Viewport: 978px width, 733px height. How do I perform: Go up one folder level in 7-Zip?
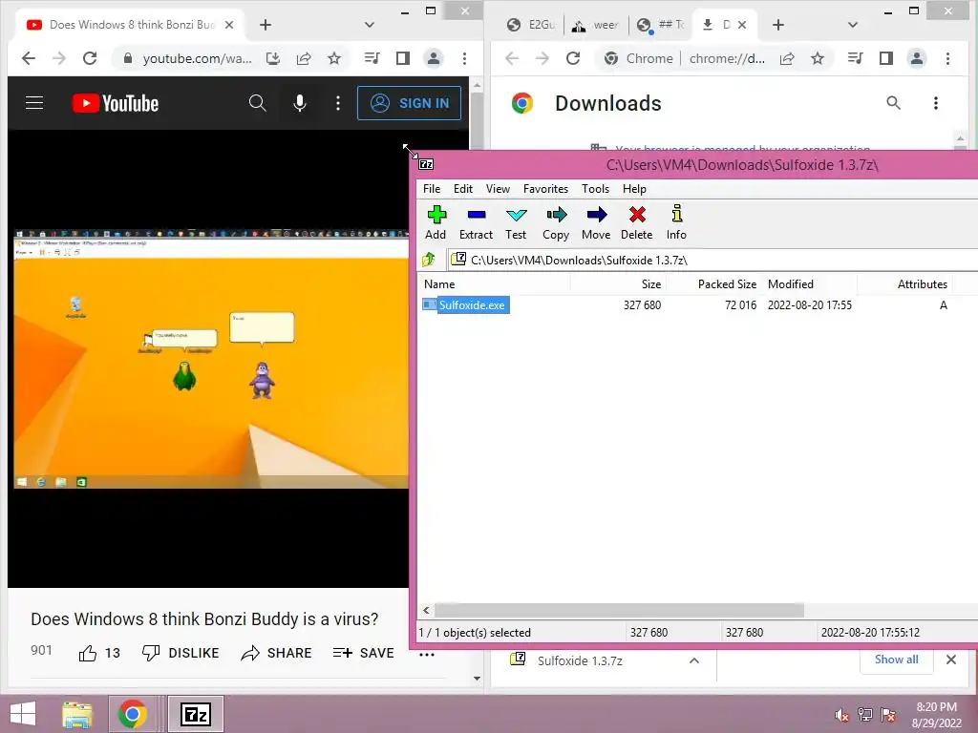[x=429, y=260]
